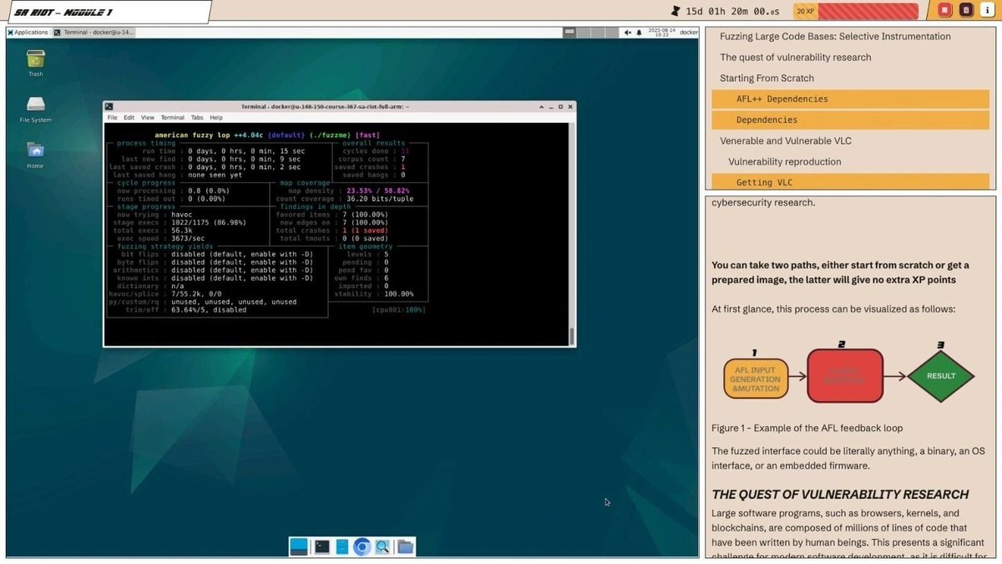Click the SA RIOT – MODULE 1 title
The width and height of the screenshot is (1002, 564).
63,11
